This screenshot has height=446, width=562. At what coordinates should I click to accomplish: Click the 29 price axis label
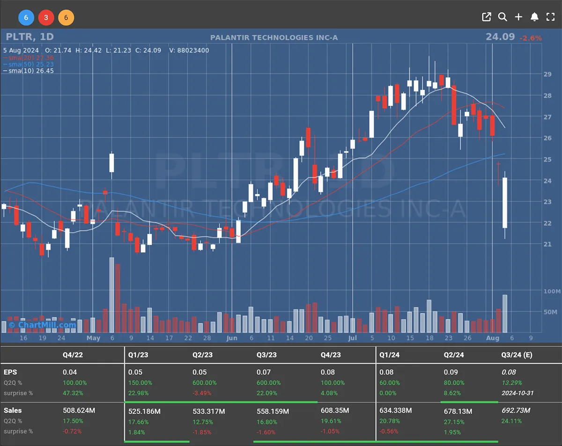coord(547,74)
